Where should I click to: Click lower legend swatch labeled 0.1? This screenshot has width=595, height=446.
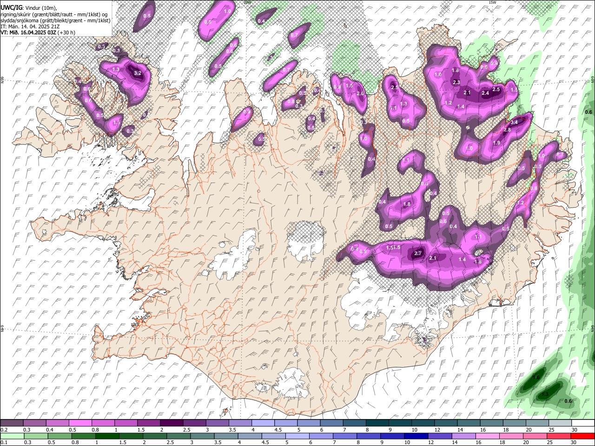(x=12, y=436)
